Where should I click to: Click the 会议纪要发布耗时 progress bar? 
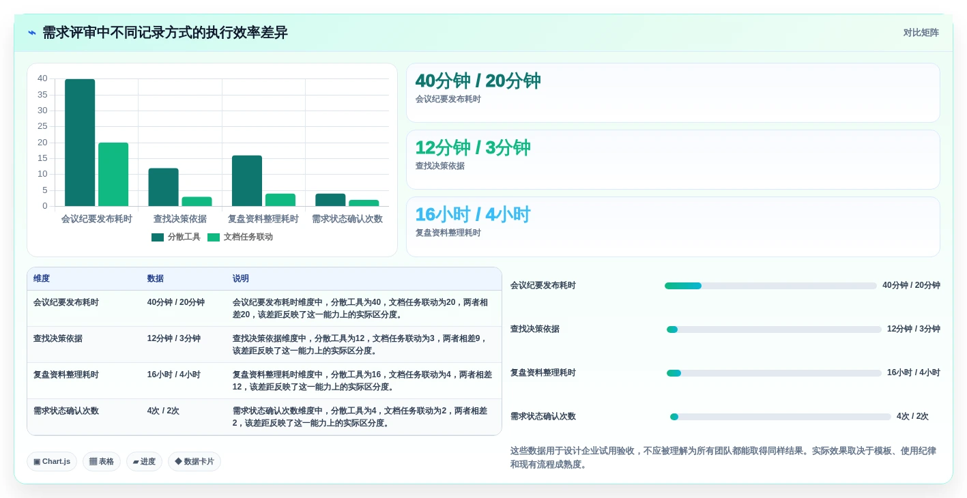770,286
